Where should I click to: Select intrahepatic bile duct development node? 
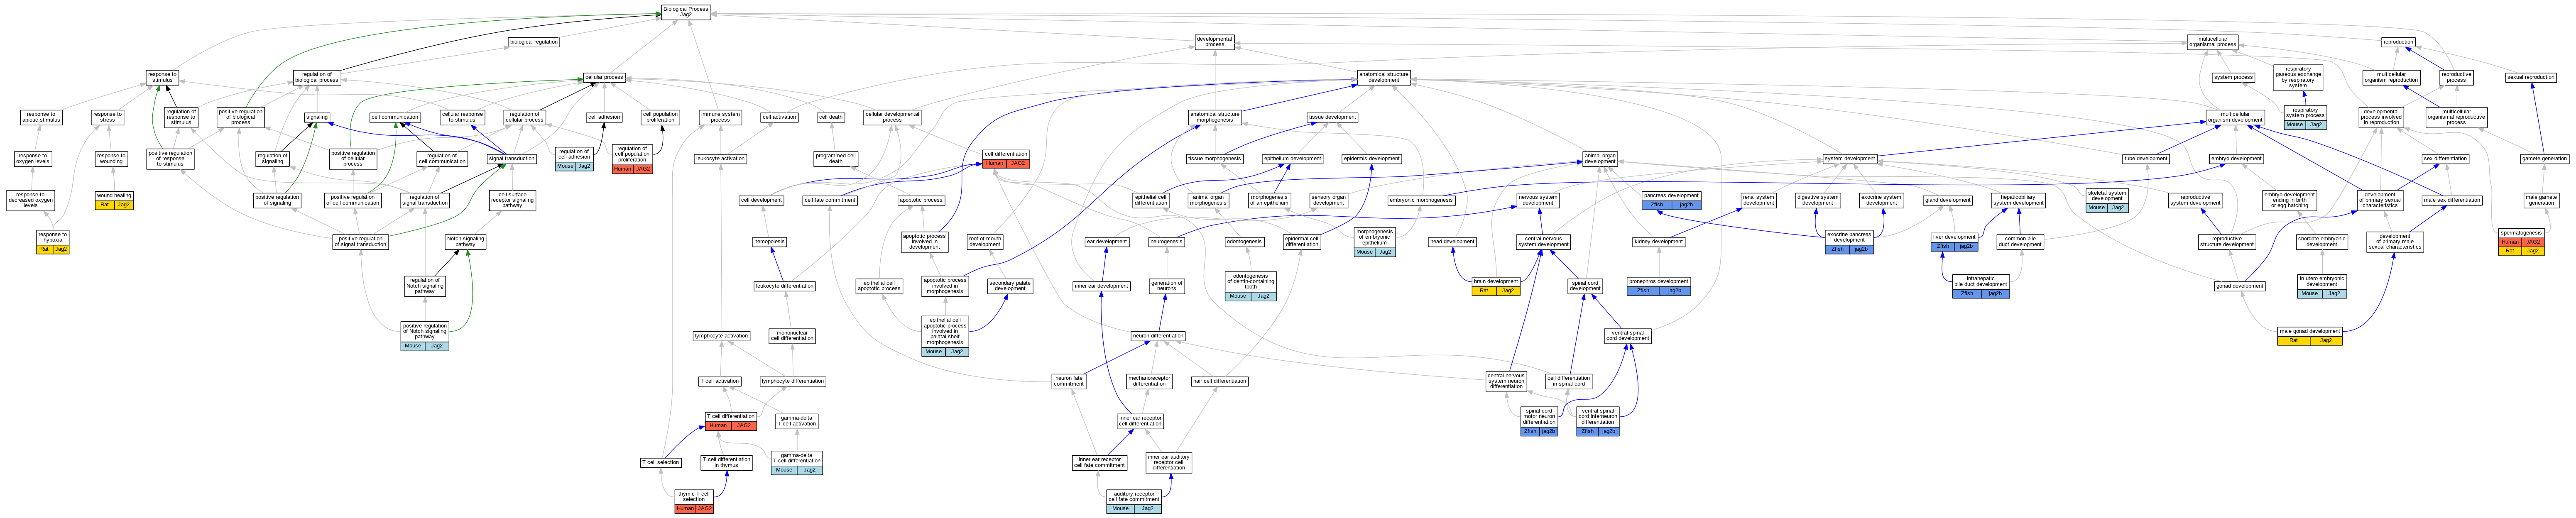(1980, 286)
